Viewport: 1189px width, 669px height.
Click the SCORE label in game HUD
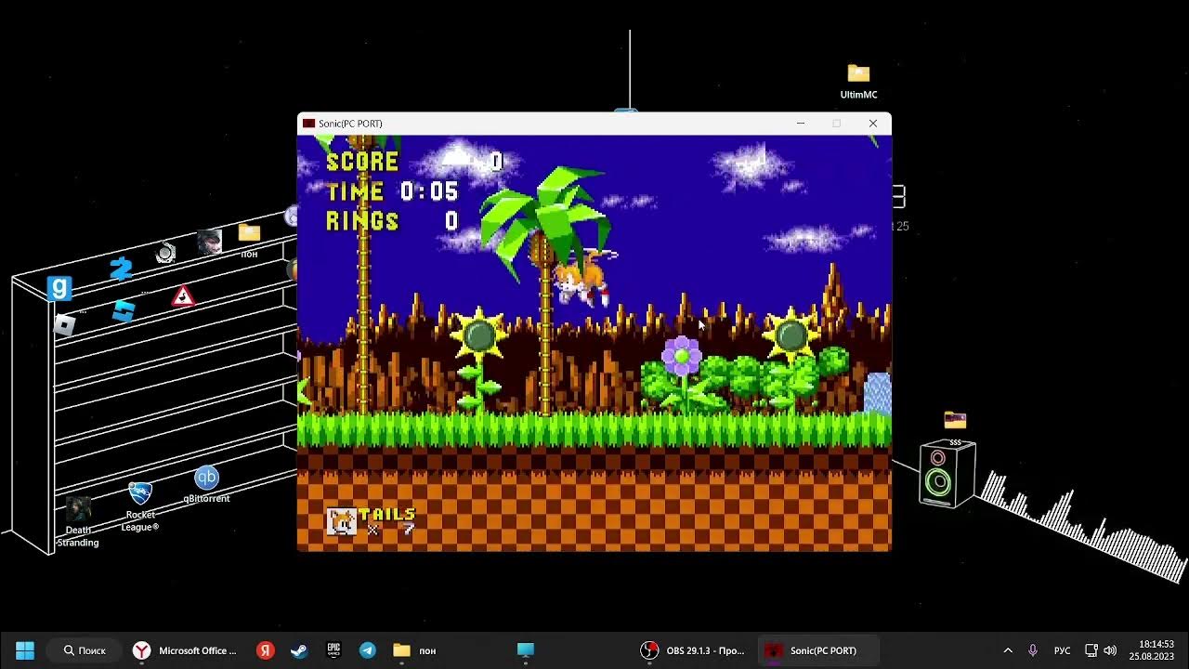click(362, 162)
